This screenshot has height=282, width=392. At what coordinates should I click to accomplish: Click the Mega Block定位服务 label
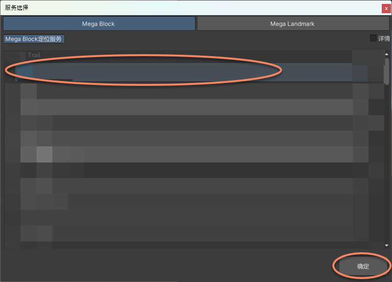pyautogui.click(x=34, y=39)
